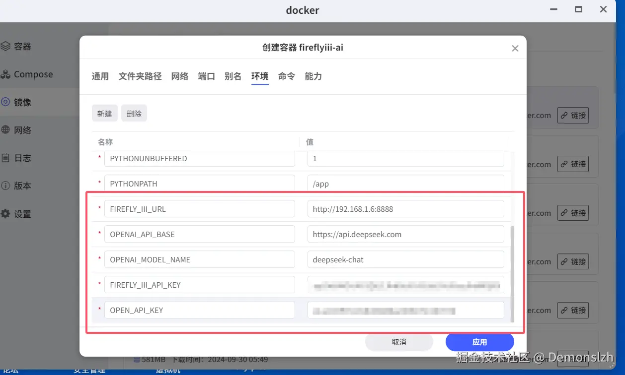Screen dimensions: 625x375
Task: Click the https://api.deepseek.com value field
Action: [406, 234]
